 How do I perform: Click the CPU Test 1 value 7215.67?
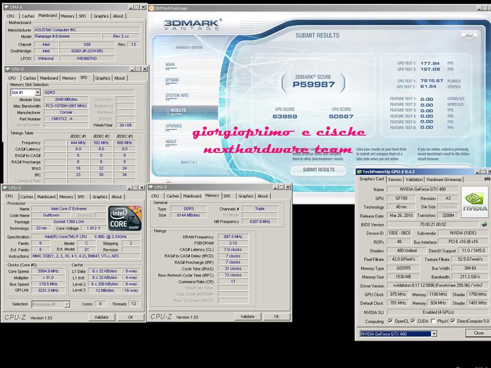click(x=432, y=80)
